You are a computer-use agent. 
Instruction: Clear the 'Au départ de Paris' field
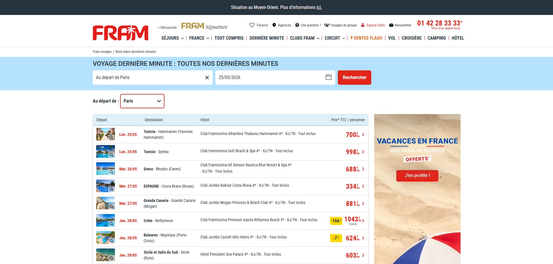tap(207, 78)
